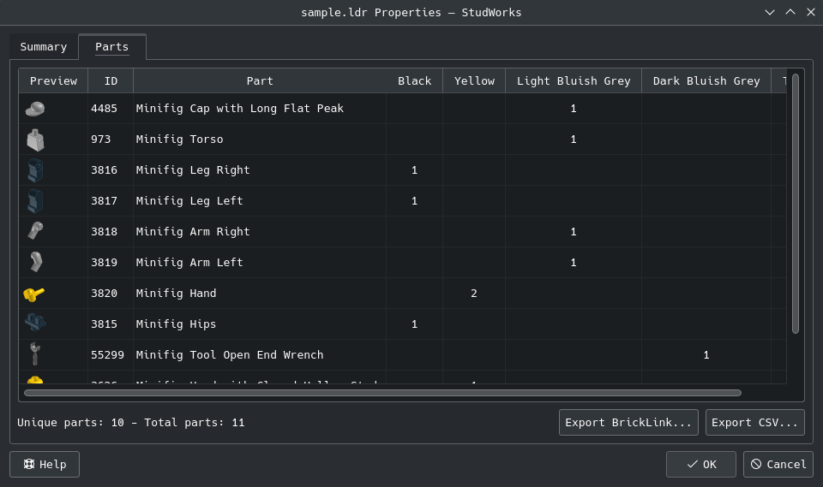The width and height of the screenshot is (823, 487).
Task: Click the 'Minifig Arm Right' part name
Action: coord(193,232)
